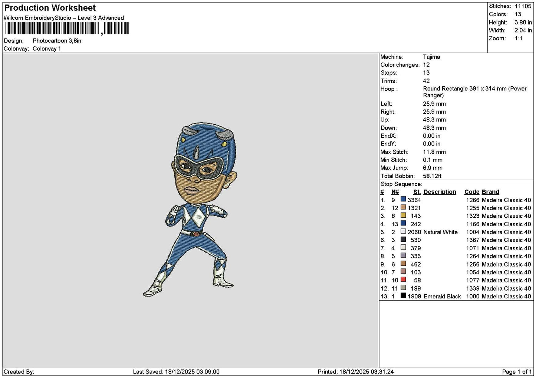Click the Hoop Round Rectangle value

475,92
